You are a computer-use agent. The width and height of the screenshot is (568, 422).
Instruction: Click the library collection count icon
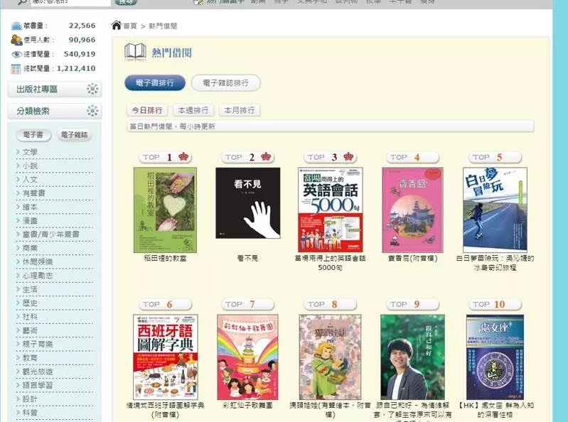click(x=16, y=26)
